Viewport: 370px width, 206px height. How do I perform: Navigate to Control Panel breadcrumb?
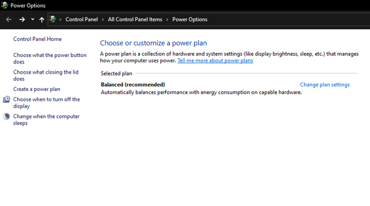click(x=81, y=19)
